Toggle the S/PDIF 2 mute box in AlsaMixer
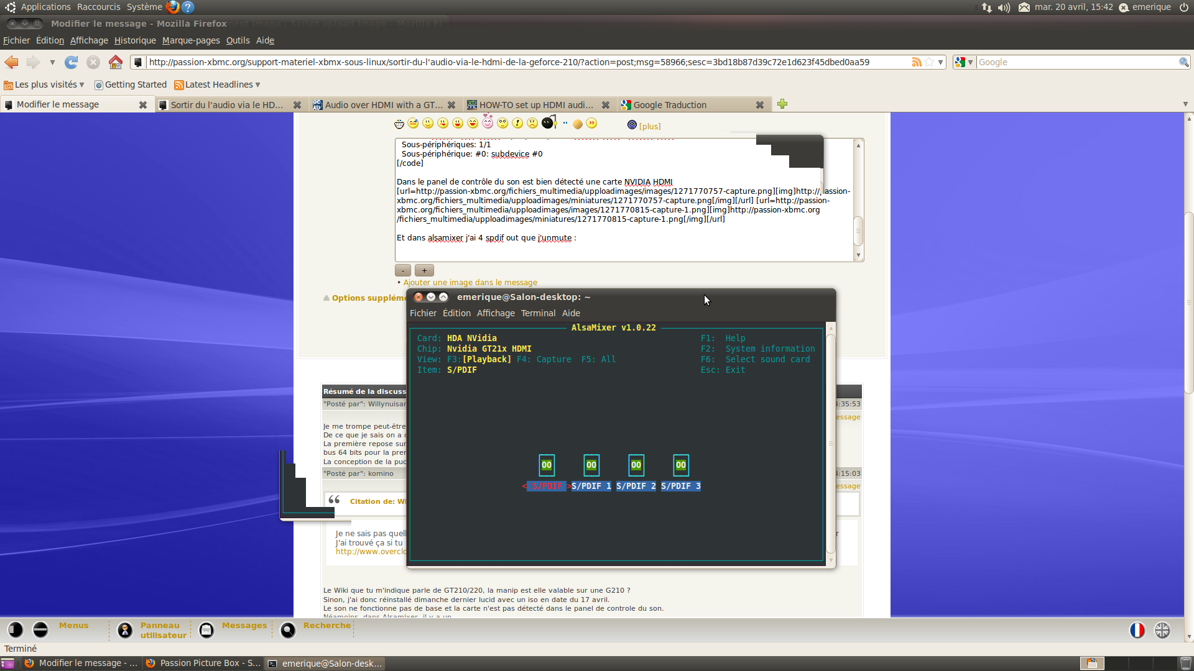 click(x=636, y=465)
